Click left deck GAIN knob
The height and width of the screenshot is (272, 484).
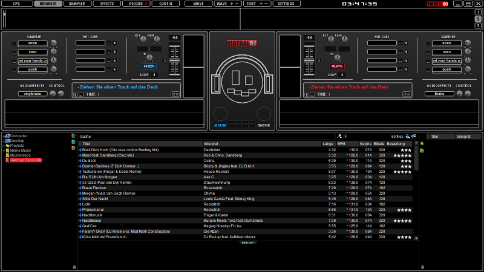coord(157,39)
